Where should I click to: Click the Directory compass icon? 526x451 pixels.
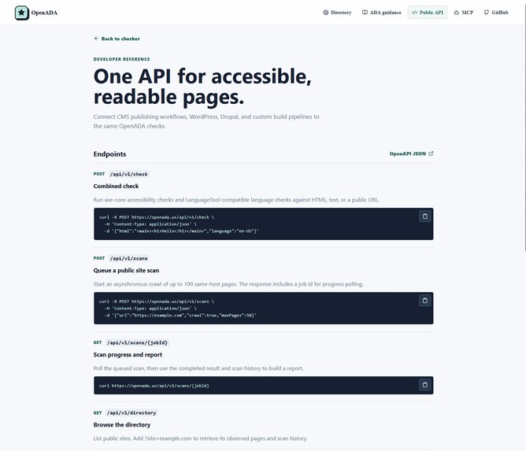point(326,13)
